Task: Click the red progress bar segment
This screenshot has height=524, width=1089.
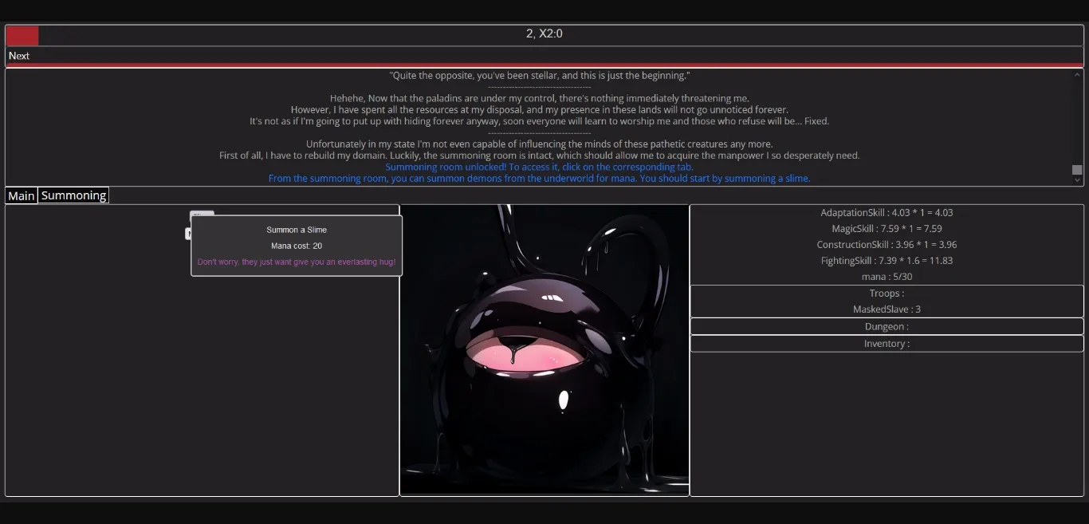Action: click(x=22, y=35)
